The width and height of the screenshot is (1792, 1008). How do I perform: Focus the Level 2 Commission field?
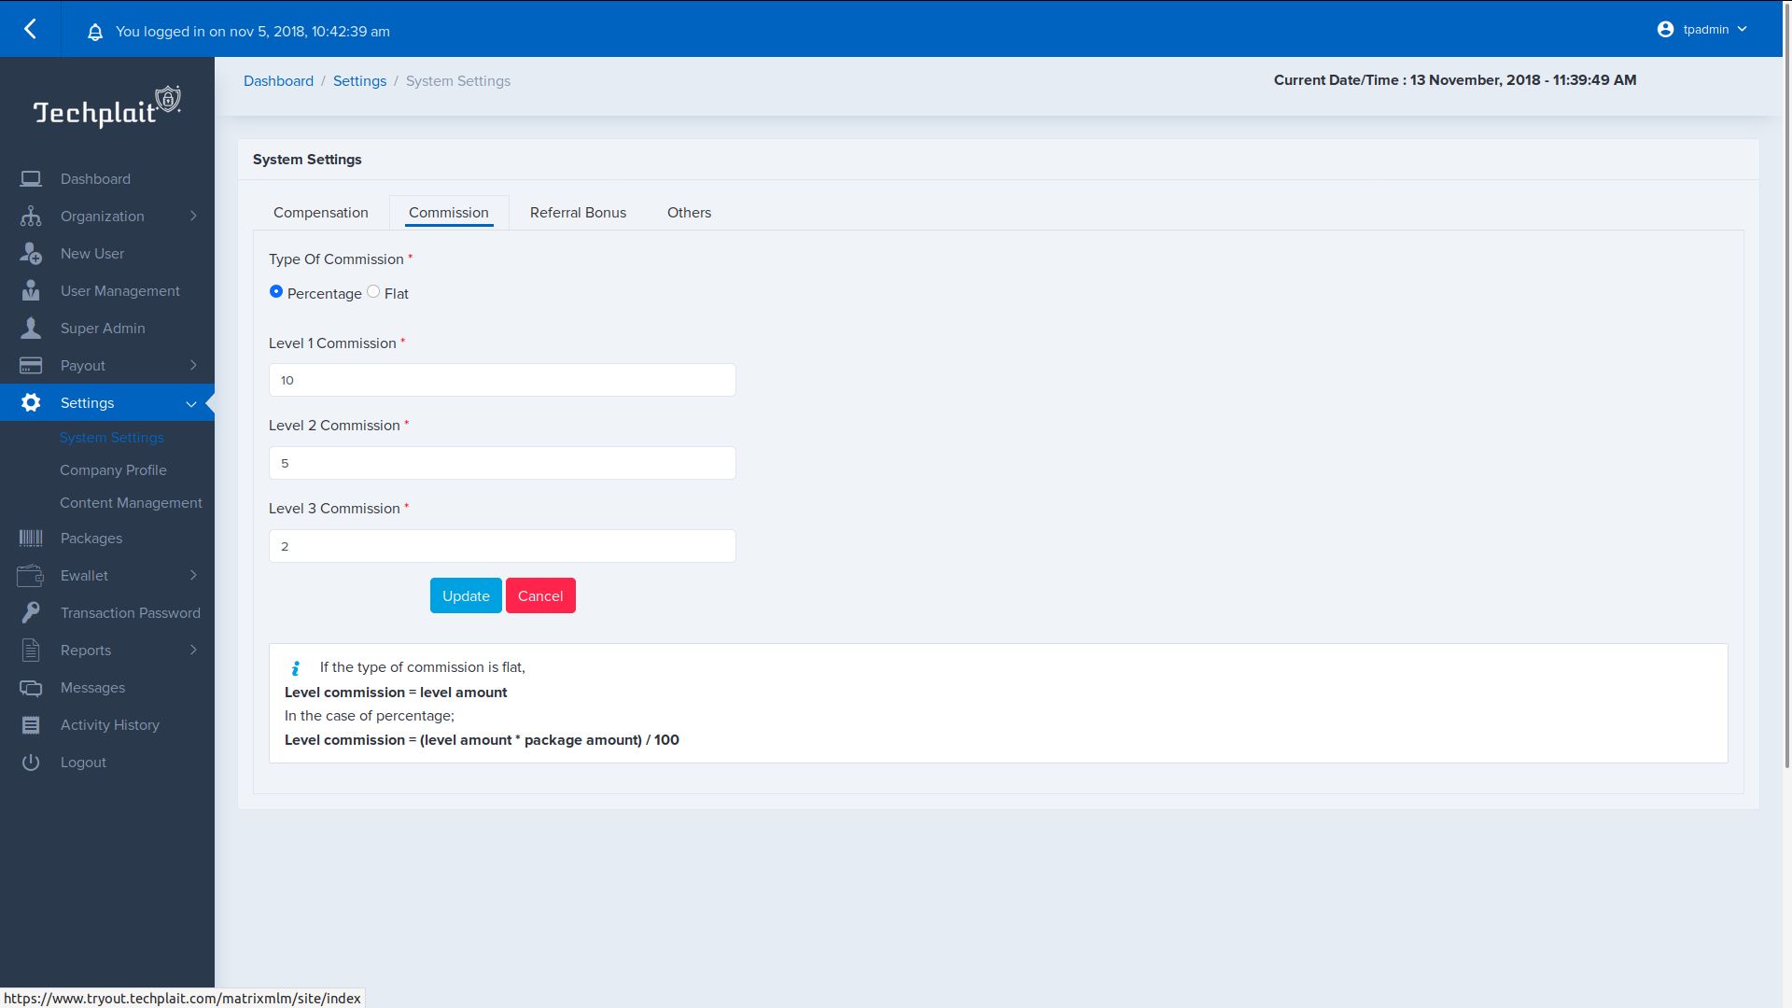(502, 463)
